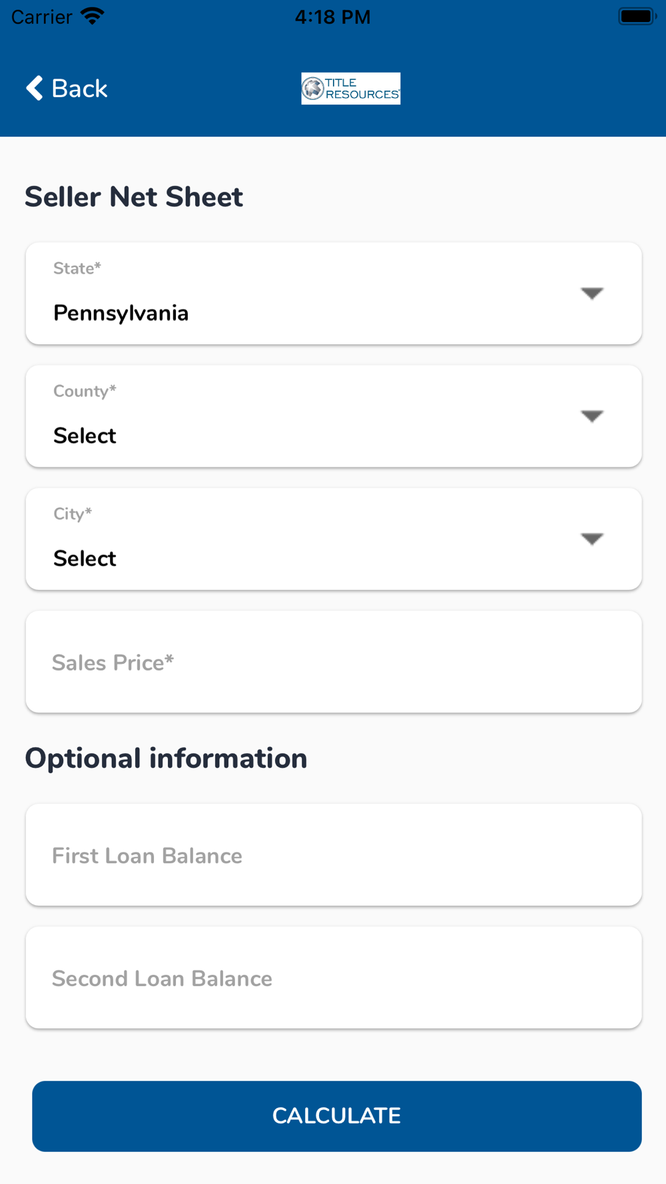The width and height of the screenshot is (666, 1184).
Task: Choose a city from Select field
Action: 85,558
